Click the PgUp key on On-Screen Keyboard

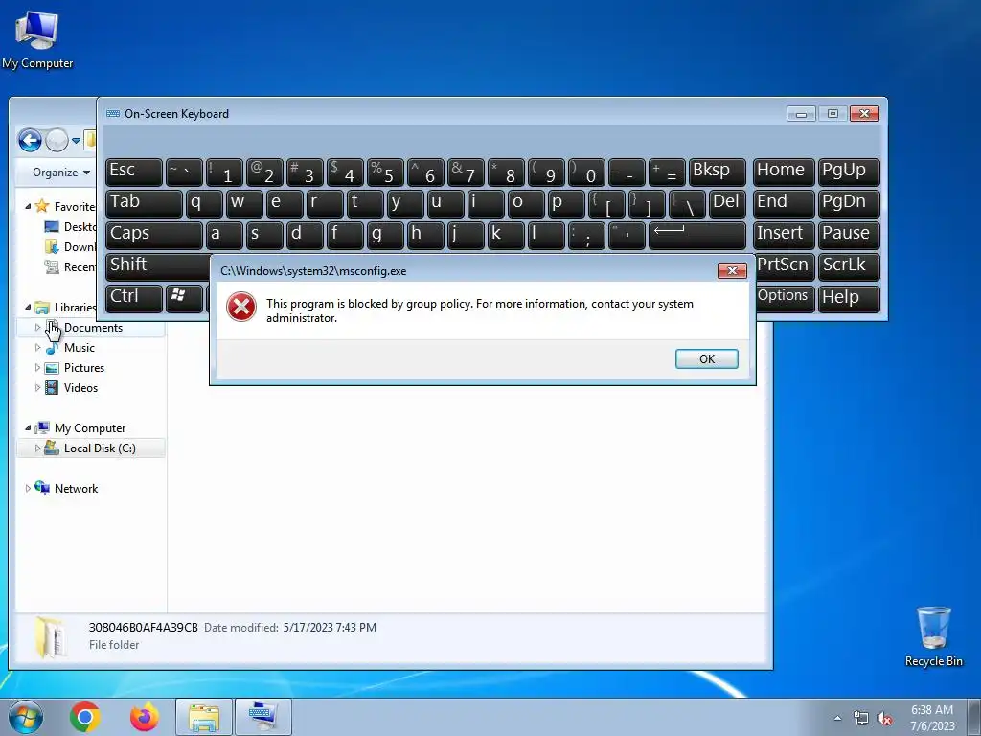point(849,172)
